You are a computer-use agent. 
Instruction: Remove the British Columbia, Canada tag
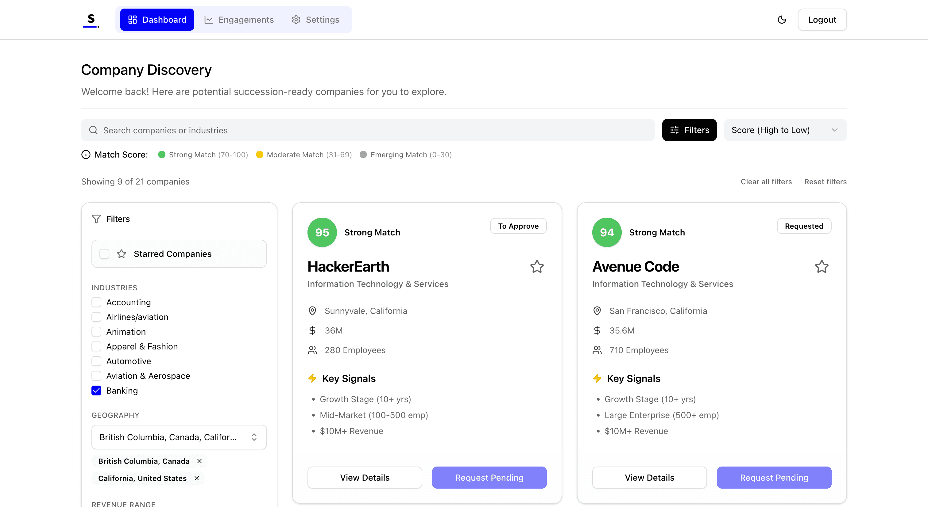click(x=199, y=461)
